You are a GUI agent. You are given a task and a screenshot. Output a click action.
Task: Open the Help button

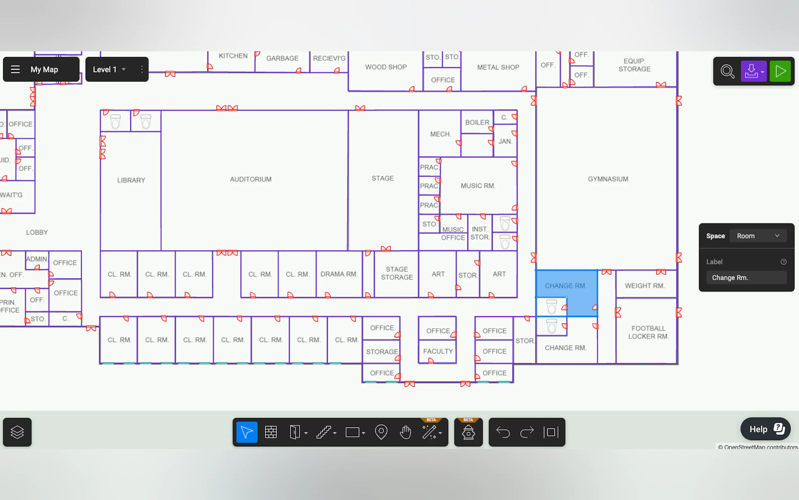click(x=765, y=429)
